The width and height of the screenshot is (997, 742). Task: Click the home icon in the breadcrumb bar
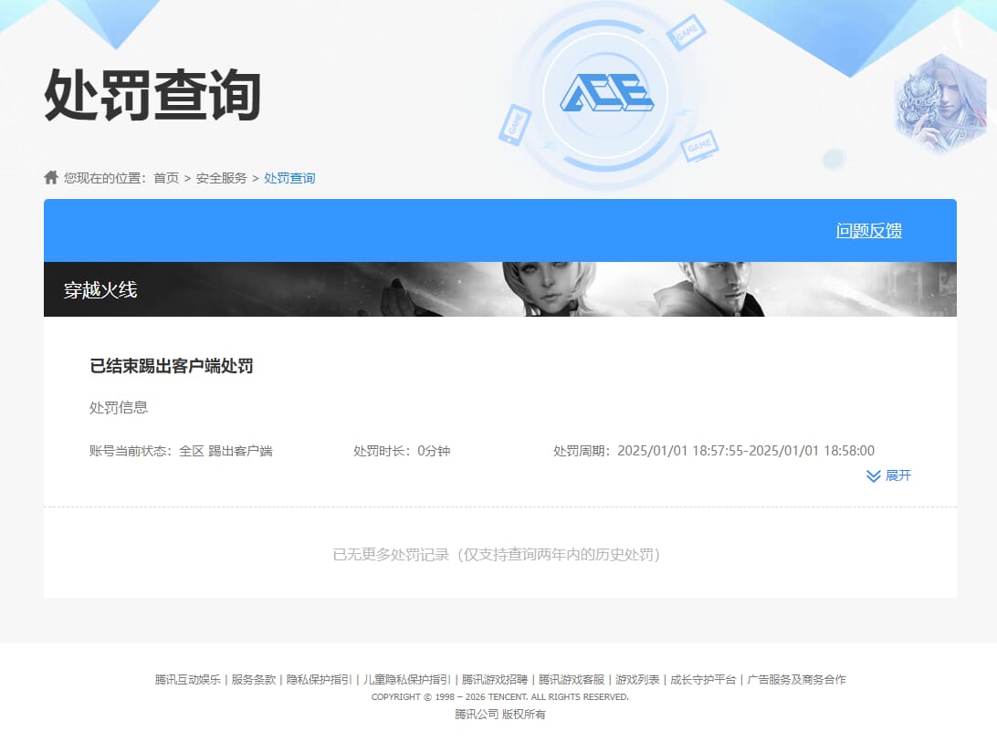click(50, 177)
